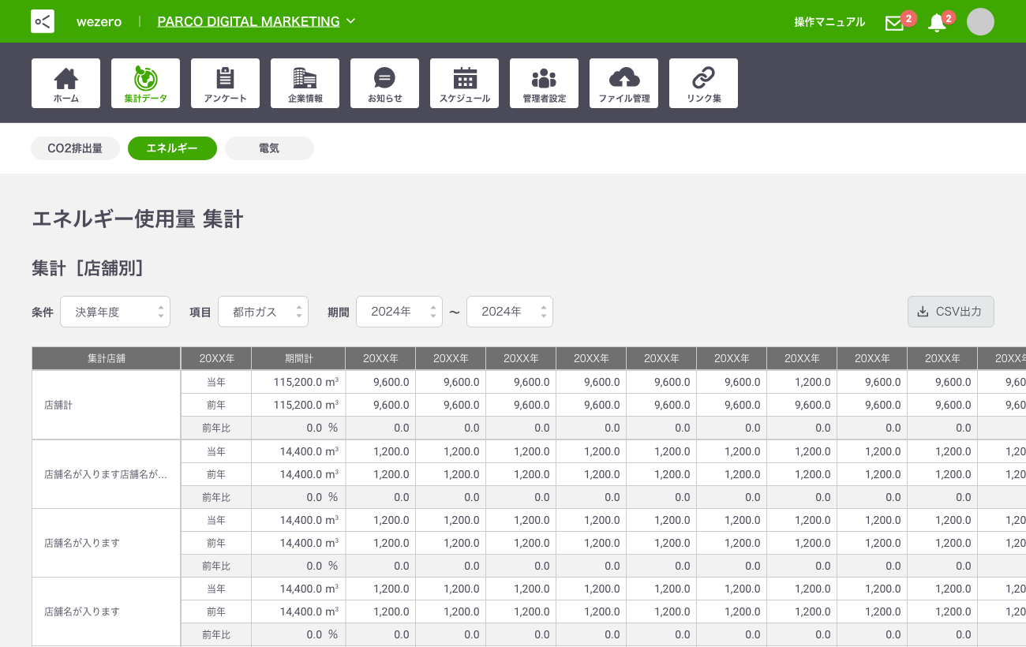
Task: Open the 決算年度 condition dropdown
Action: (115, 312)
